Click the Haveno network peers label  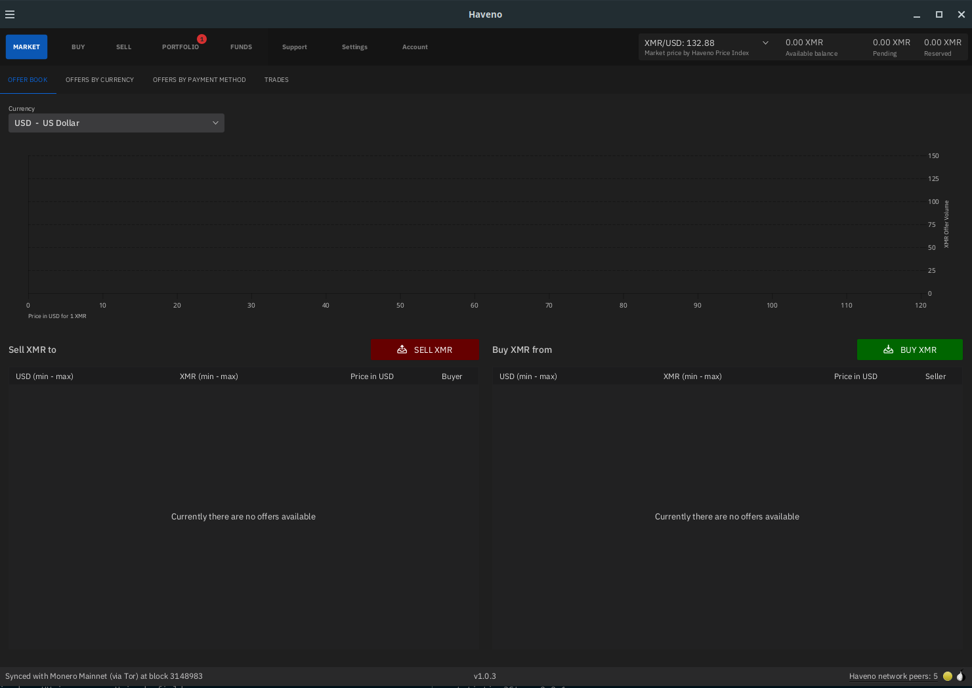(x=893, y=676)
